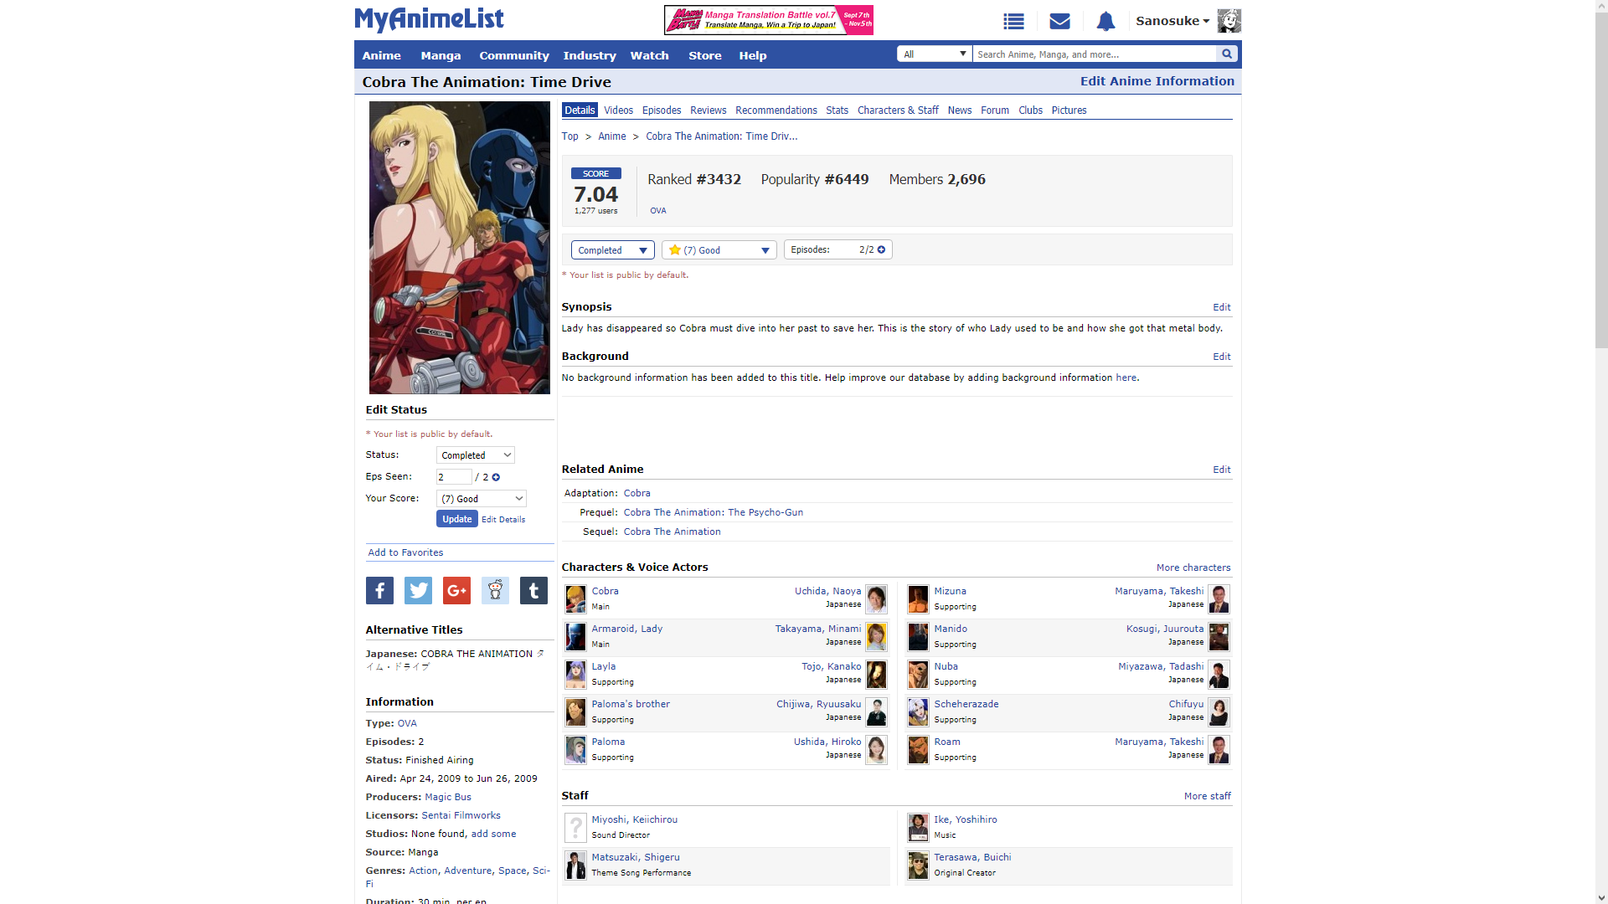Image resolution: width=1608 pixels, height=904 pixels.
Task: Open Uchida, Naoya voice actor photo
Action: pyautogui.click(x=876, y=598)
